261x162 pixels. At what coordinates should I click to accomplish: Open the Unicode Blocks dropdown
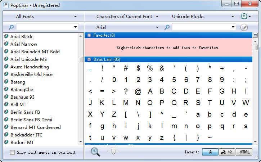[203, 17]
